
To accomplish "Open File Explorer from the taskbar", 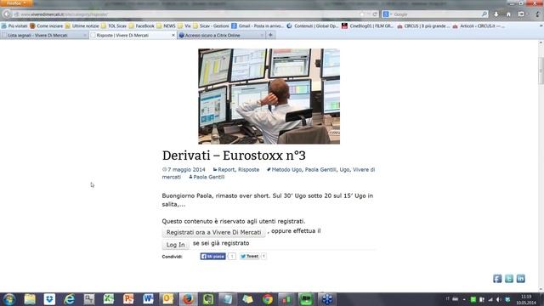I will click(30, 299).
